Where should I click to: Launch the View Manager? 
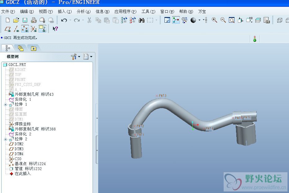pos(266,20)
